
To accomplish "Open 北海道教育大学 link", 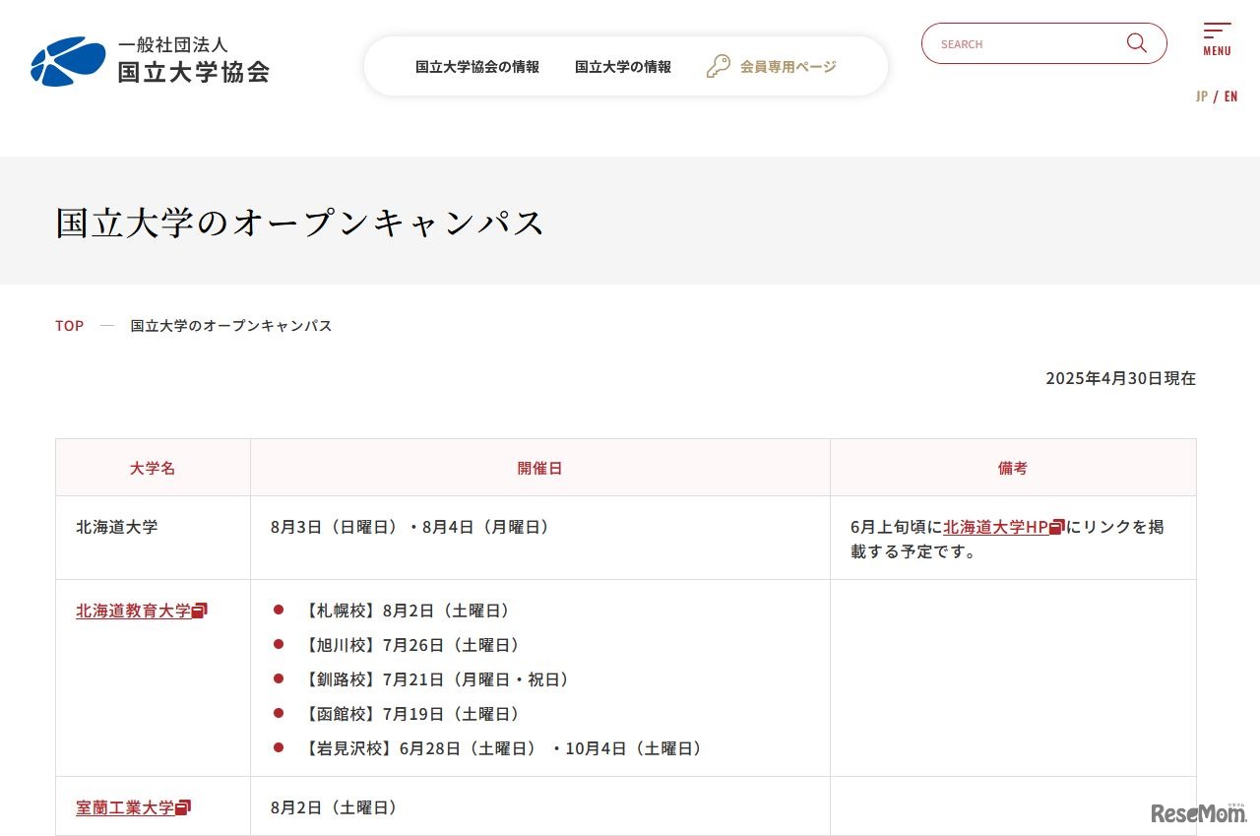I will pos(133,611).
